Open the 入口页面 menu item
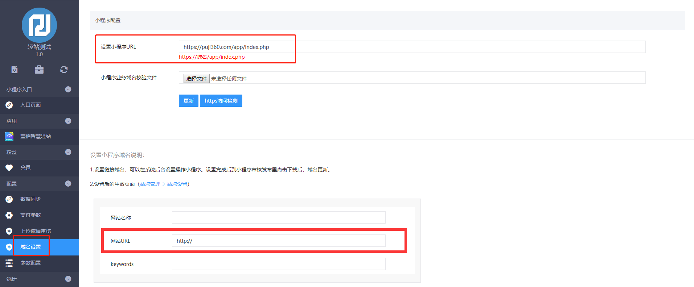Image resolution: width=694 pixels, height=287 pixels. (x=40, y=105)
